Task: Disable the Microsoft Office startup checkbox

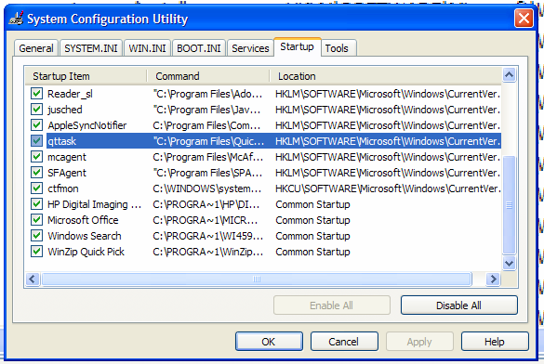Action: point(36,219)
